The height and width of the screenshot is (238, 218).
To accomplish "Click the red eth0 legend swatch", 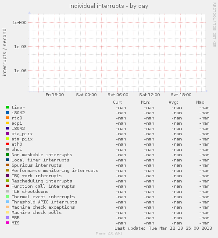I will 7,144.
